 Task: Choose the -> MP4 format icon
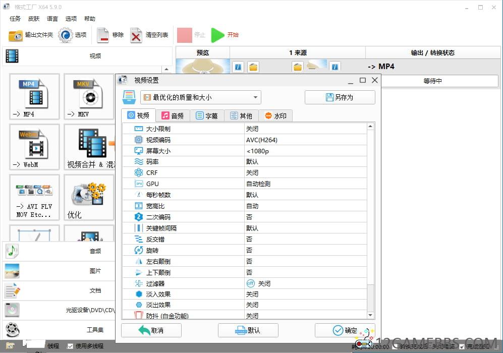34,96
